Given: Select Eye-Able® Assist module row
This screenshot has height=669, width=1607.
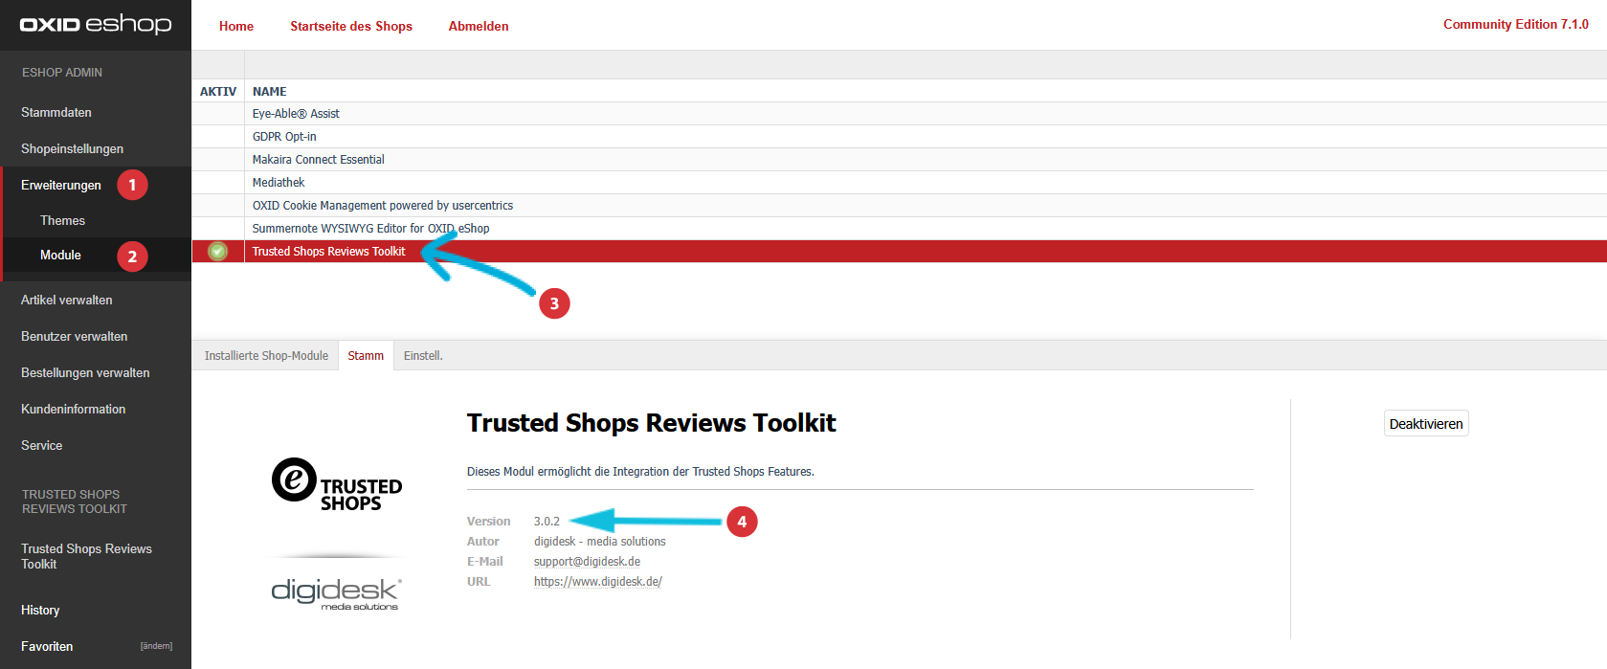Looking at the screenshot, I should click(899, 113).
